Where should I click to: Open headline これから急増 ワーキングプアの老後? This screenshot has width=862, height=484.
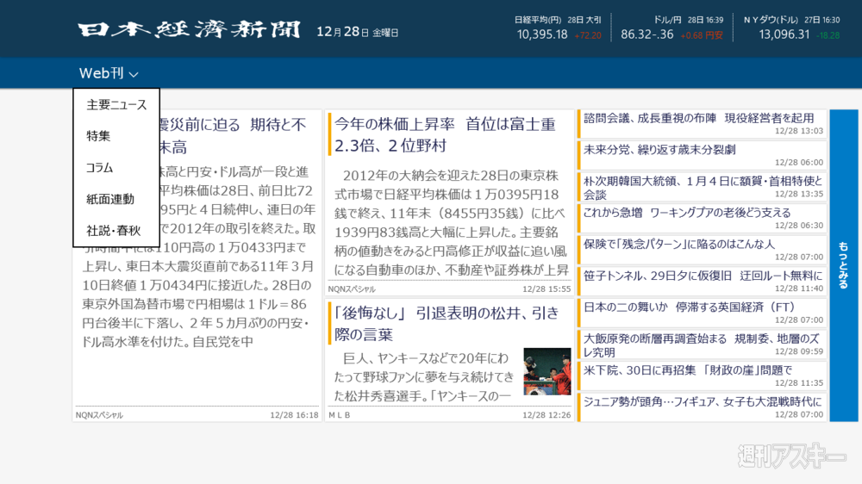tap(702, 218)
